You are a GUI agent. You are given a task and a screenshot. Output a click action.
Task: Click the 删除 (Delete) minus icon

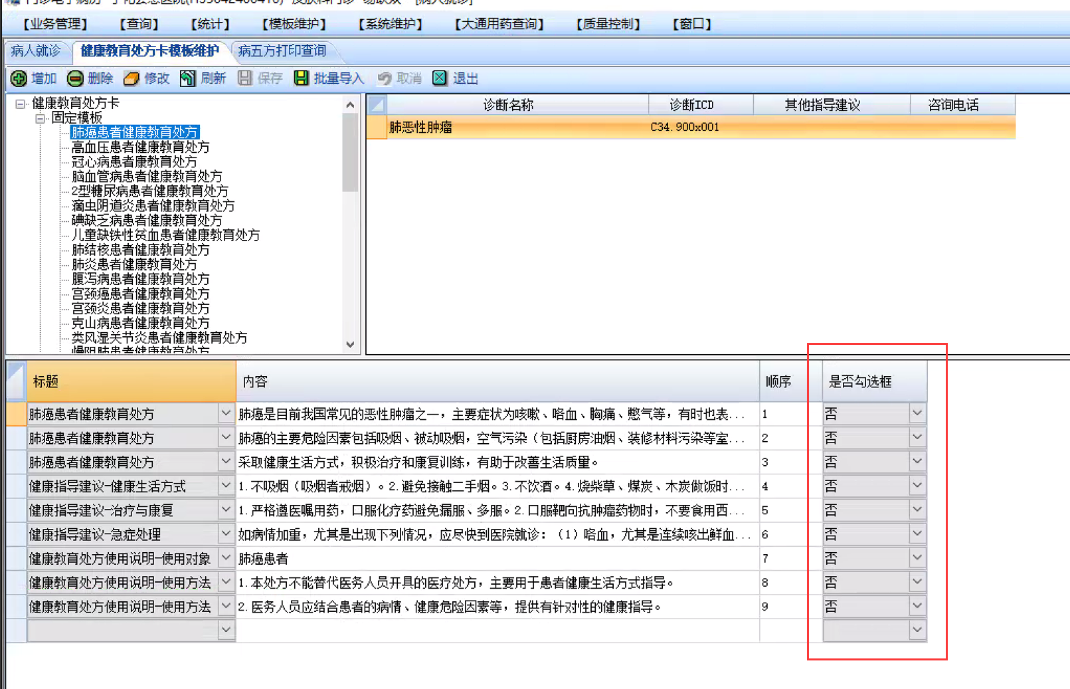[x=75, y=78]
